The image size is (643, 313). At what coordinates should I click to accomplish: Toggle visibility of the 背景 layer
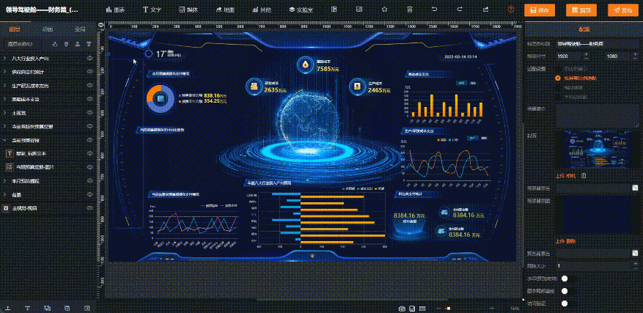[90, 195]
